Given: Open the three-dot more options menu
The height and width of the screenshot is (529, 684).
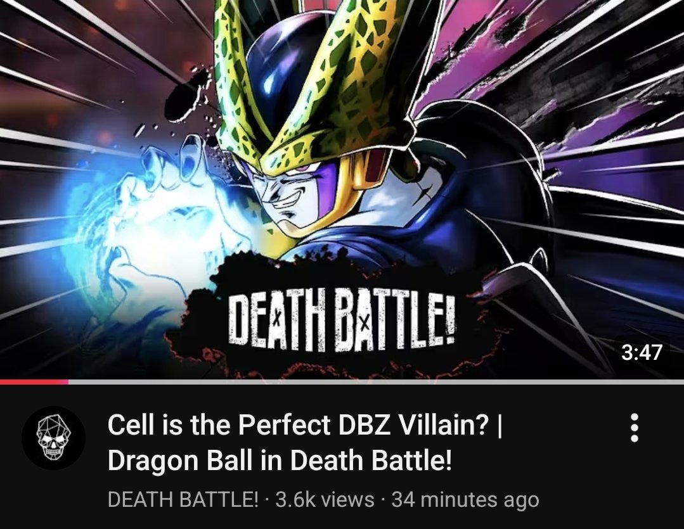Looking at the screenshot, I should (x=635, y=428).
